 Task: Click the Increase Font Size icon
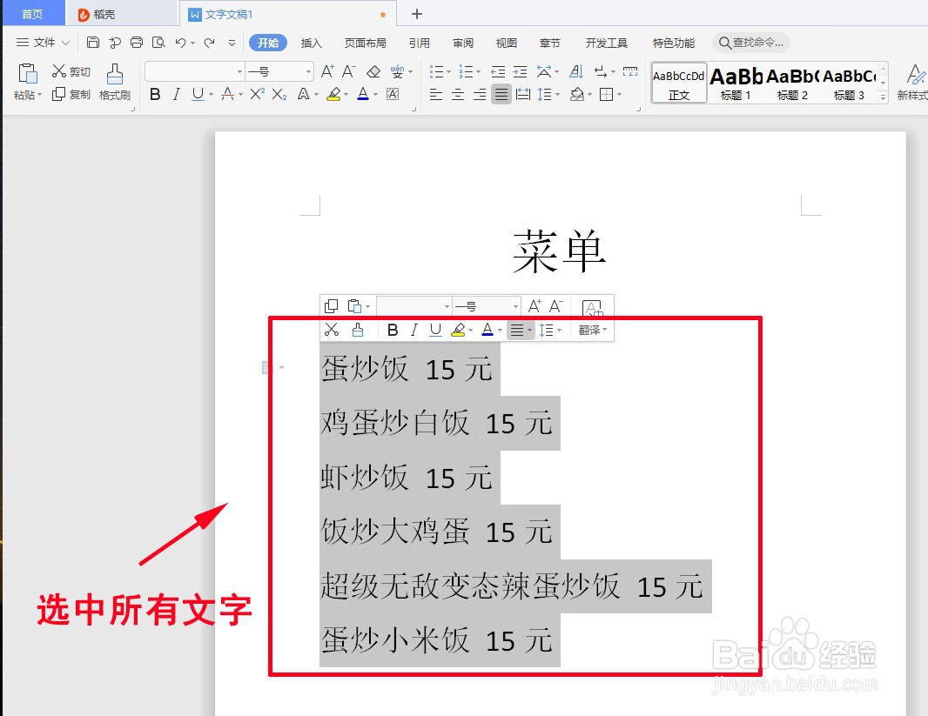pos(326,71)
